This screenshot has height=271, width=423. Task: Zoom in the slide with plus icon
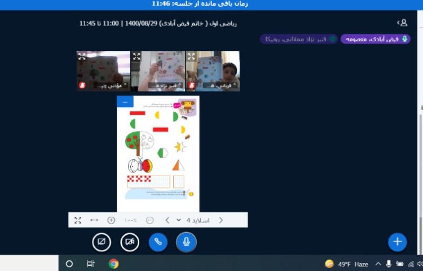[111, 220]
